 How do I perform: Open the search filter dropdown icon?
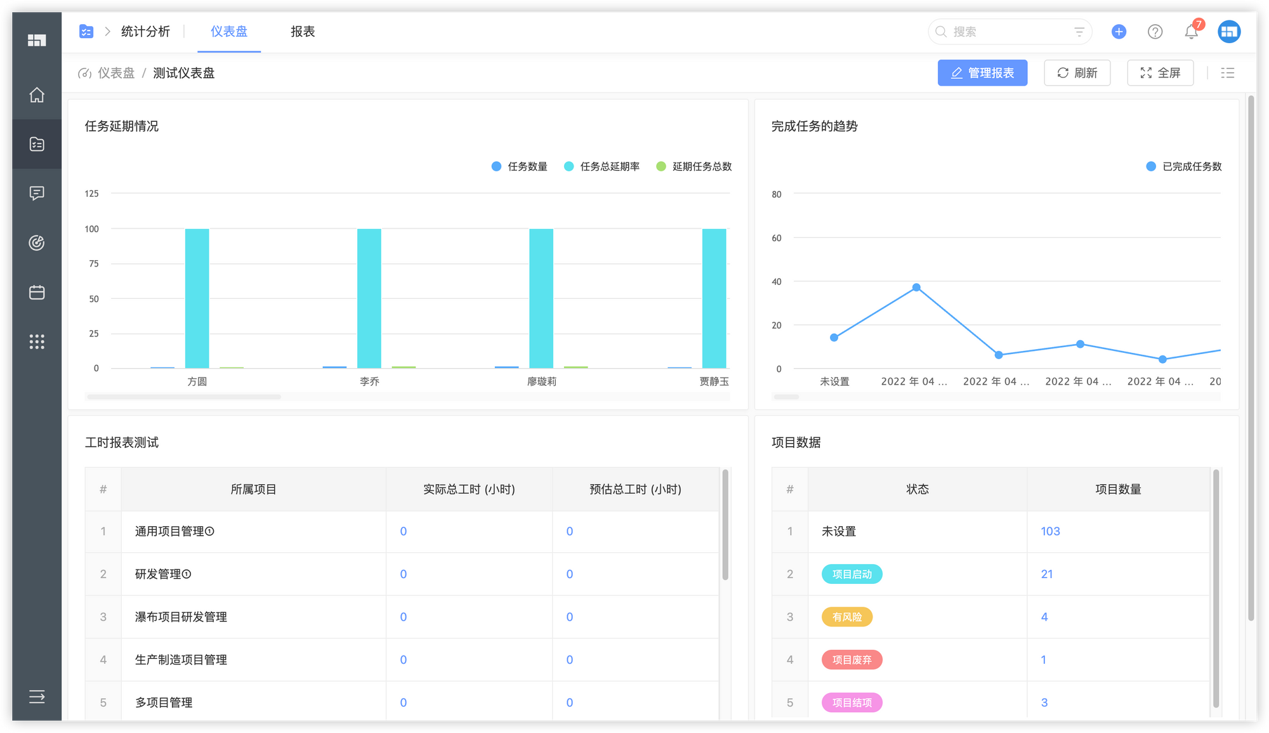[x=1079, y=32]
